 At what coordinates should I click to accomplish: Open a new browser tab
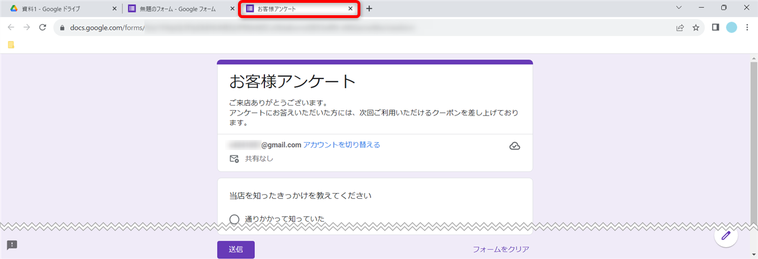click(369, 9)
